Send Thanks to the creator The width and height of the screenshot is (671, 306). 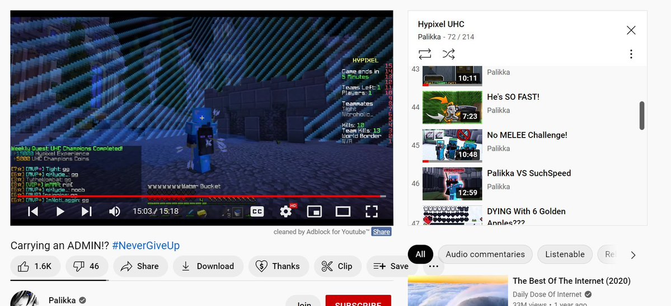pyautogui.click(x=279, y=266)
